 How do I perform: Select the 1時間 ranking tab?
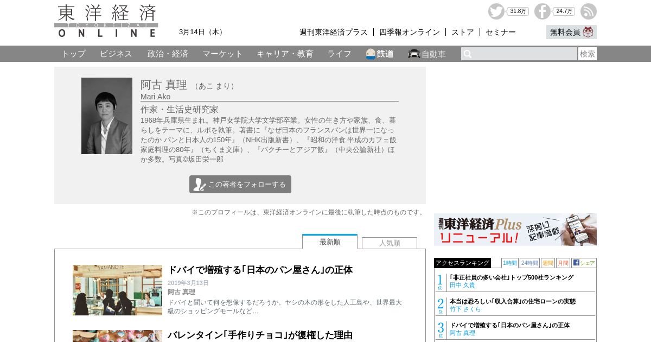click(x=510, y=263)
